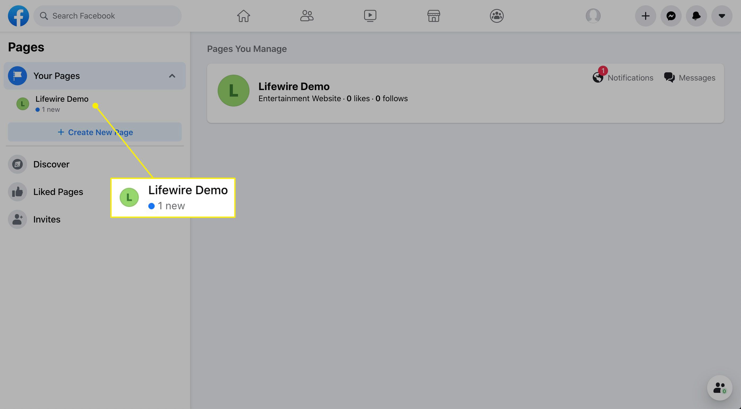
Task: Open the bell notifications icon
Action: tap(697, 16)
